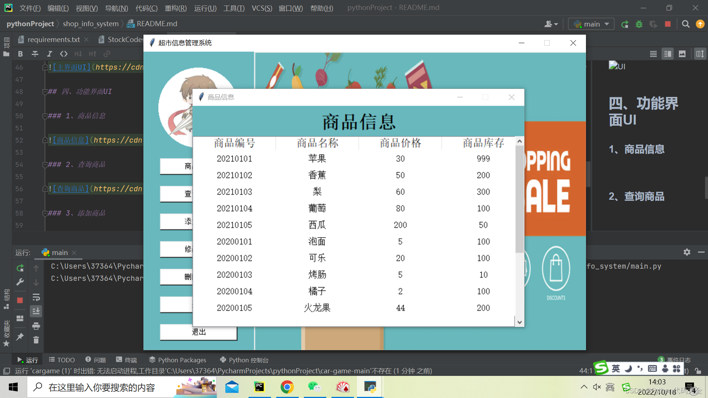Insert a link using the Markdown link icon

tap(107, 54)
